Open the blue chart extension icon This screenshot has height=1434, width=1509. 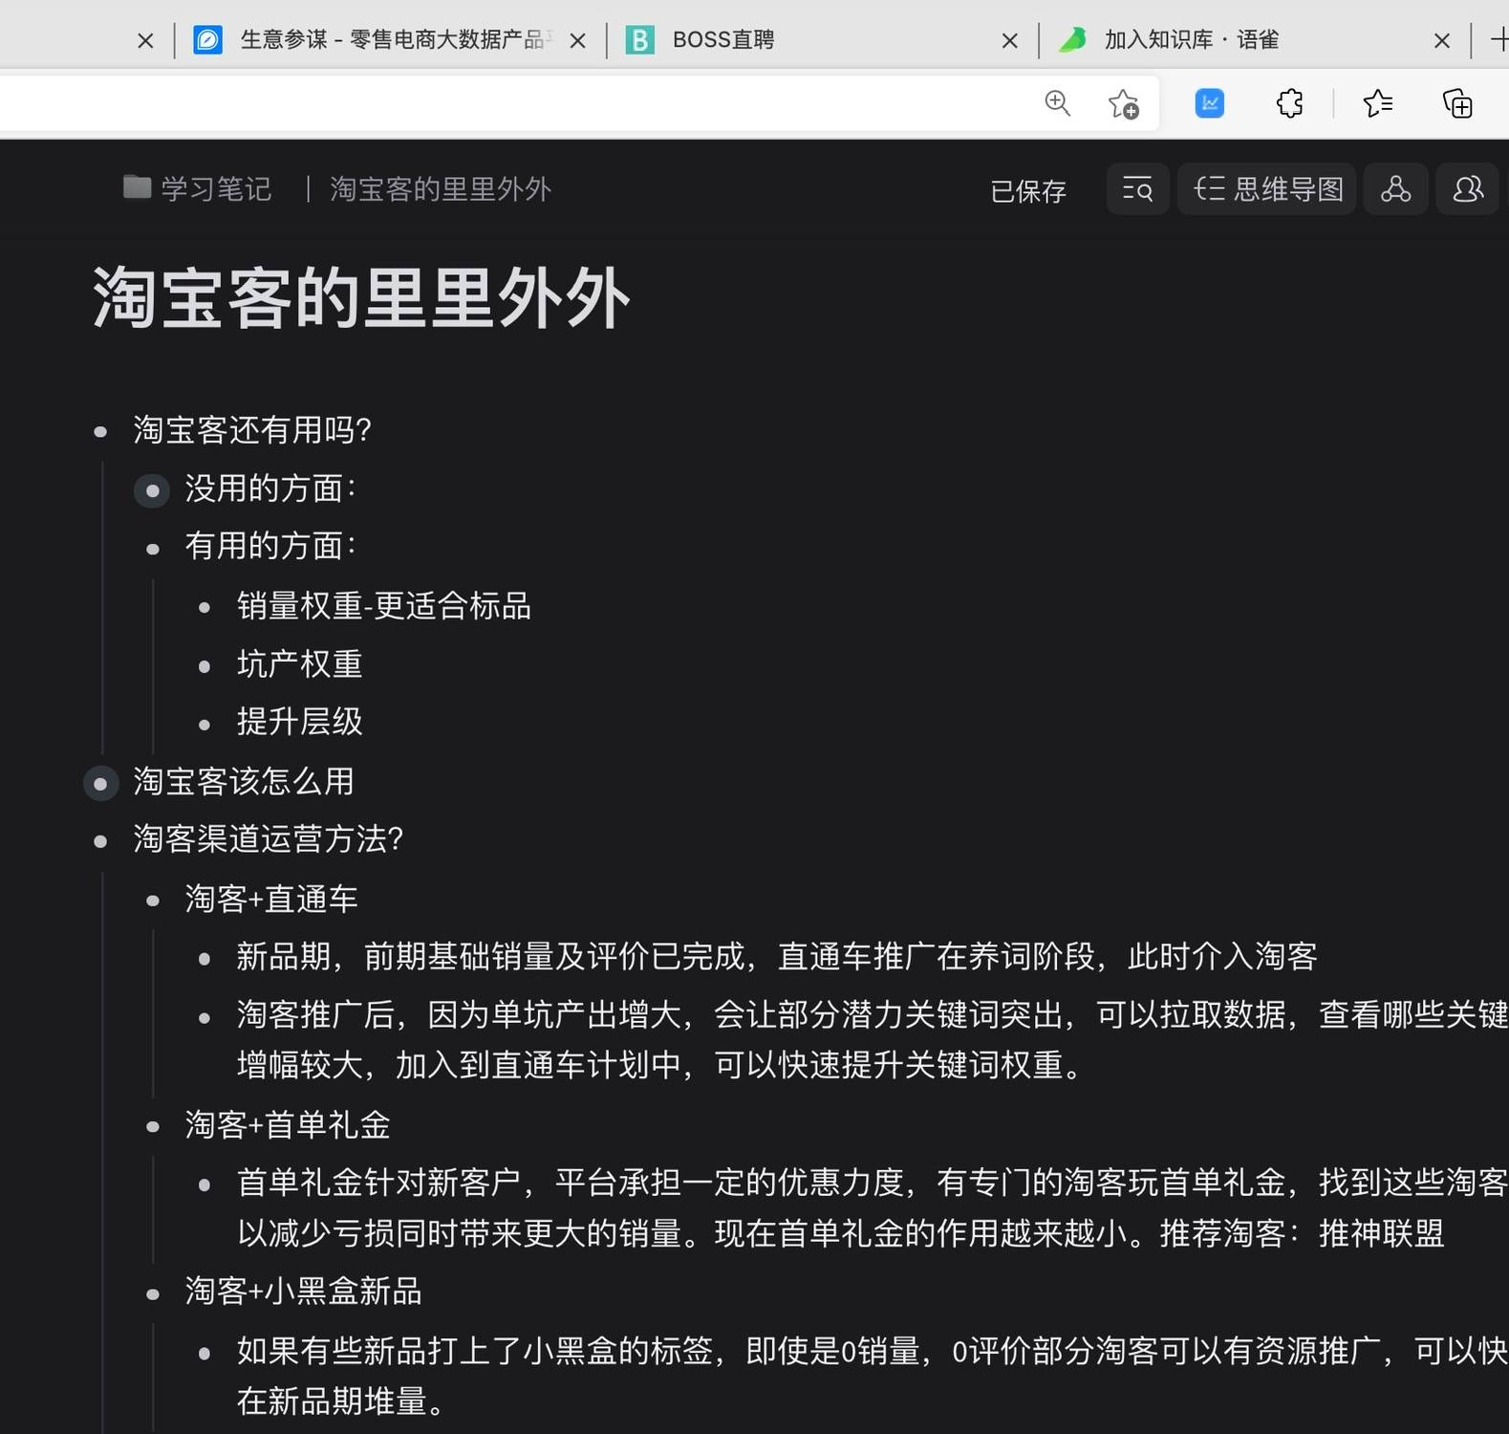point(1210,103)
